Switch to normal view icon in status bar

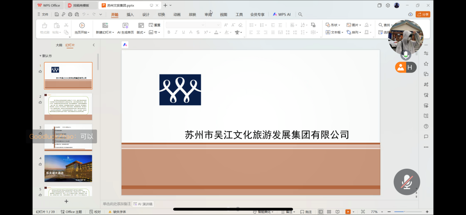(x=320, y=212)
